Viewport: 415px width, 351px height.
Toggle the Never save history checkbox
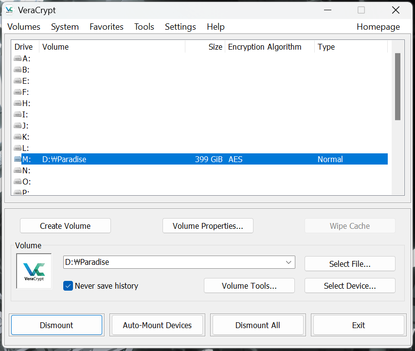pos(68,286)
